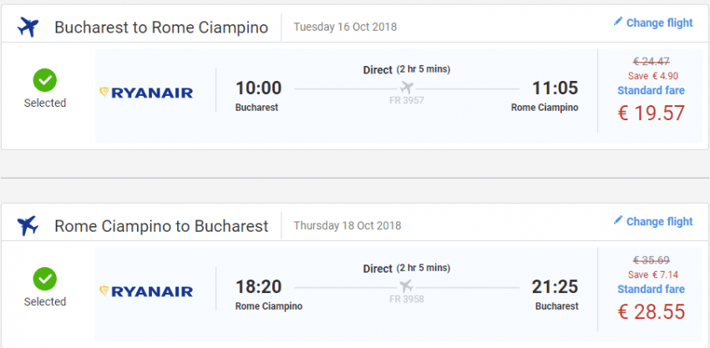Click the plane icon above FR 3957
The image size is (710, 348).
(407, 88)
